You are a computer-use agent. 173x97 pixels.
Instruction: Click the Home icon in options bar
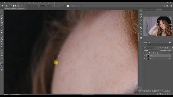coord(2,6)
